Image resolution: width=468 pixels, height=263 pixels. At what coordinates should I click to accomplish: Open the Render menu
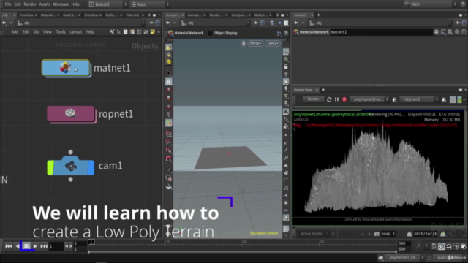30,4
